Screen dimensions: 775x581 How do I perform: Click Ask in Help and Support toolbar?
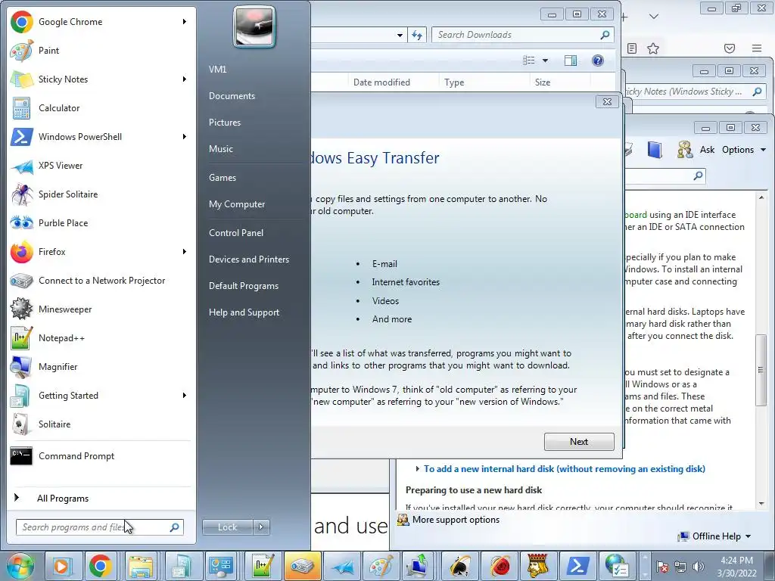pos(707,150)
